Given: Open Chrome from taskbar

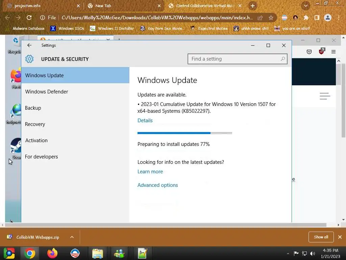Looking at the screenshot, I should tap(30, 253).
